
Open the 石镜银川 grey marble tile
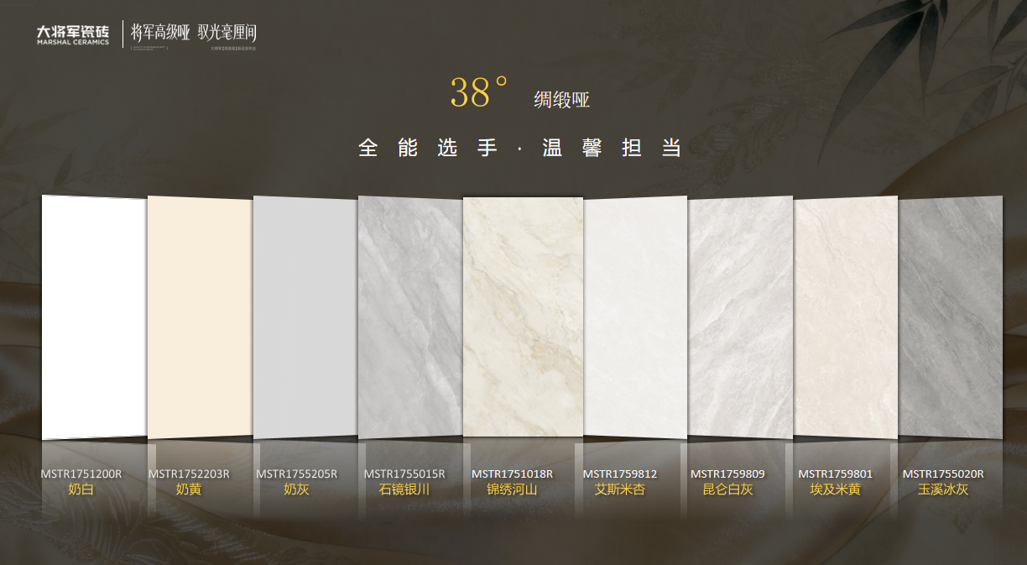point(409,317)
